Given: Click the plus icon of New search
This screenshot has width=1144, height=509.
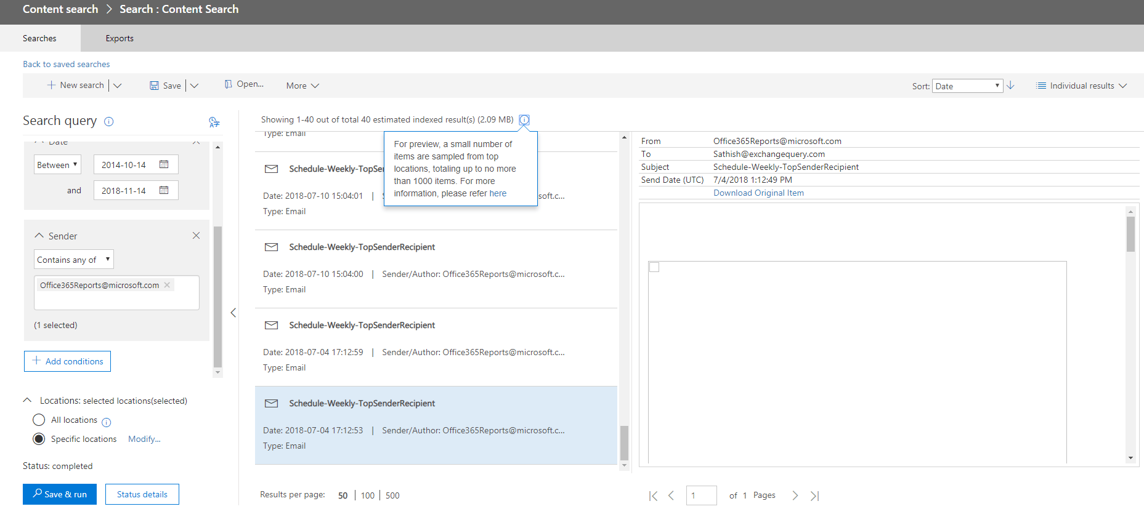Looking at the screenshot, I should pyautogui.click(x=52, y=85).
